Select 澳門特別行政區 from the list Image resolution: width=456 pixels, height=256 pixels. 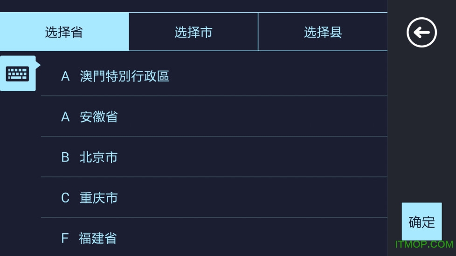pyautogui.click(x=124, y=76)
